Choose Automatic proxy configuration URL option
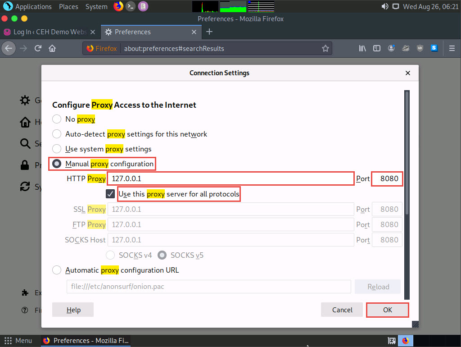This screenshot has width=461, height=347. [57, 270]
